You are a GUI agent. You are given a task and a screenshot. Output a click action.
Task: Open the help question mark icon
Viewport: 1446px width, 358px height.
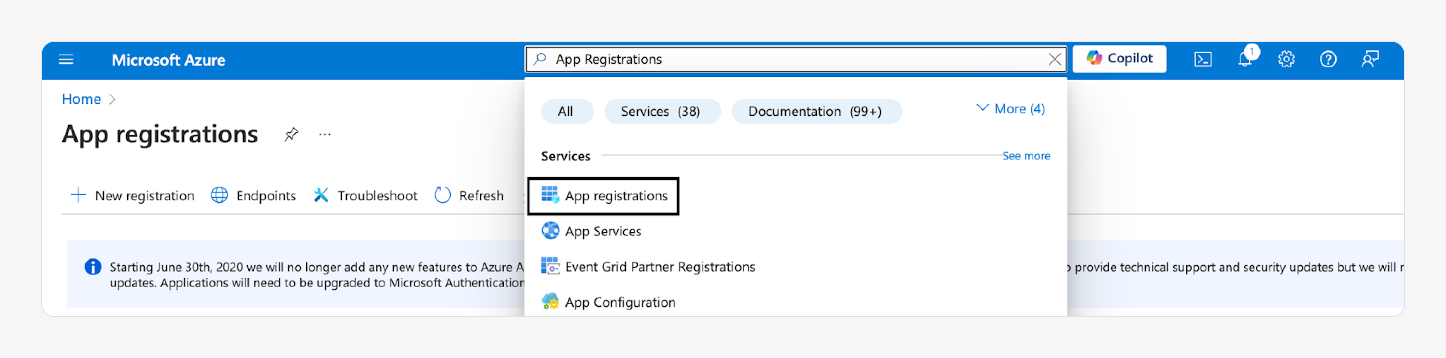(1327, 60)
